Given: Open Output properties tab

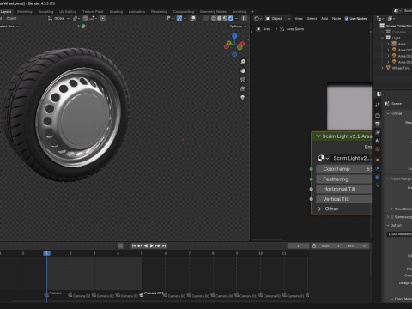Looking at the screenshot, I should [x=378, y=124].
